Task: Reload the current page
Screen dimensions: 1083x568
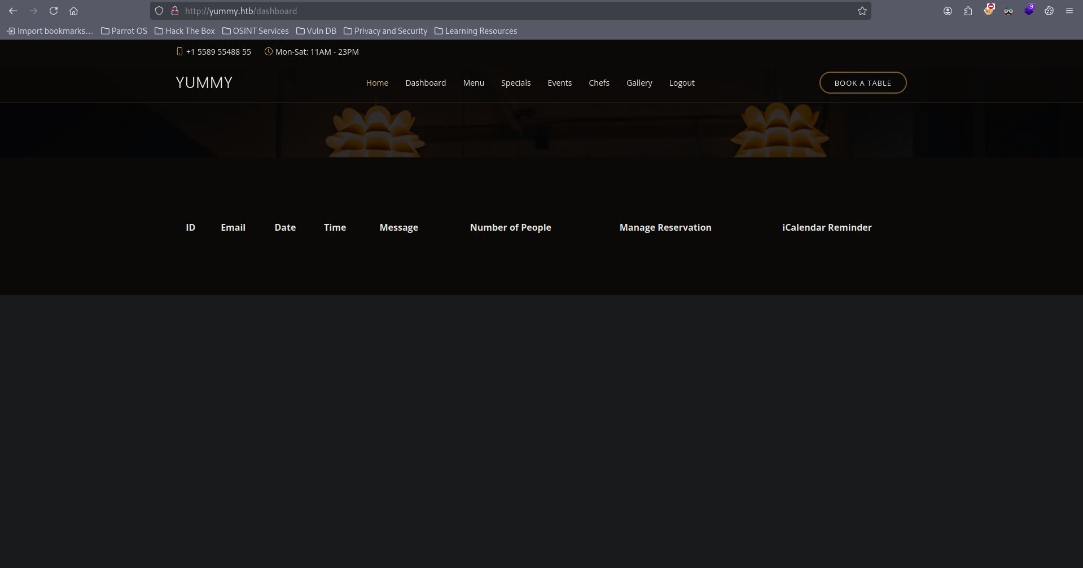Action: coord(54,11)
